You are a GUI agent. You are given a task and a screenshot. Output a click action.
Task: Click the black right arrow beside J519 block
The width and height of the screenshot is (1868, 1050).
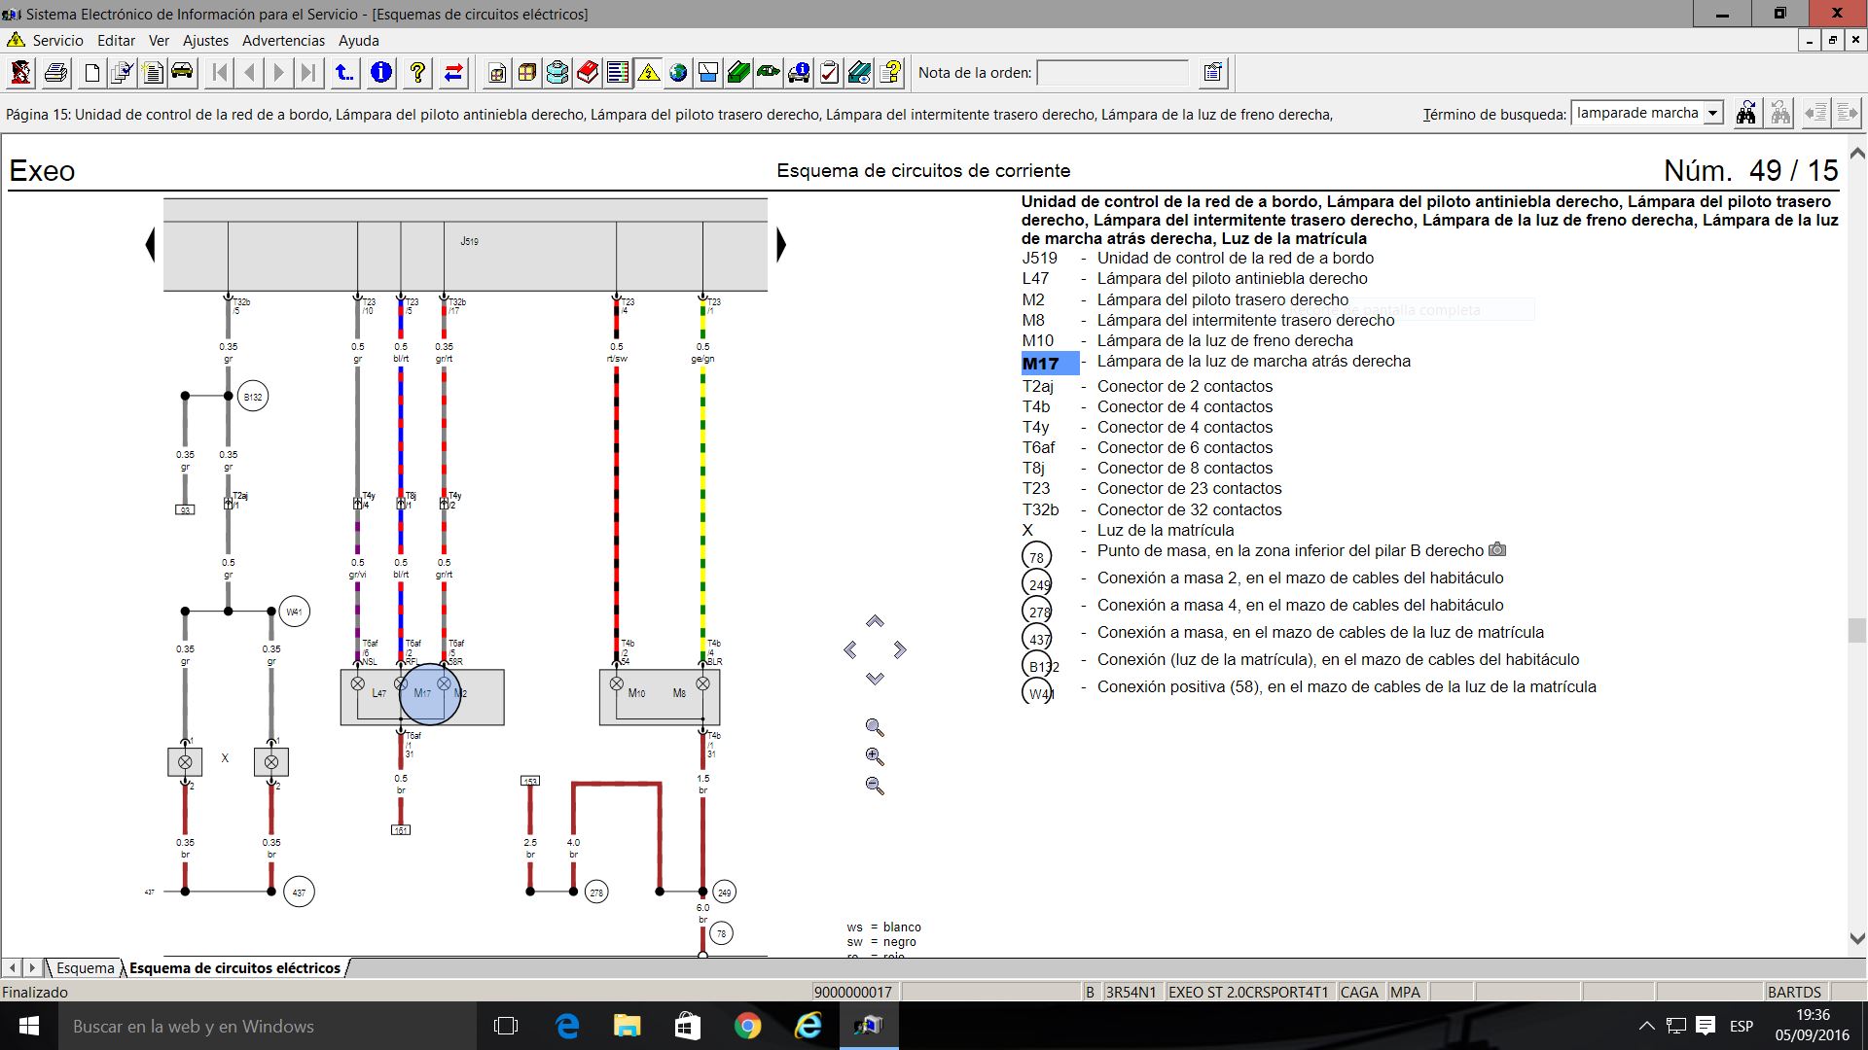[x=780, y=244]
